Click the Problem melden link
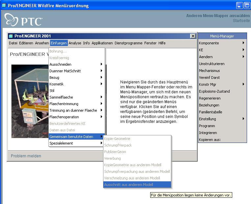 pos(26,156)
